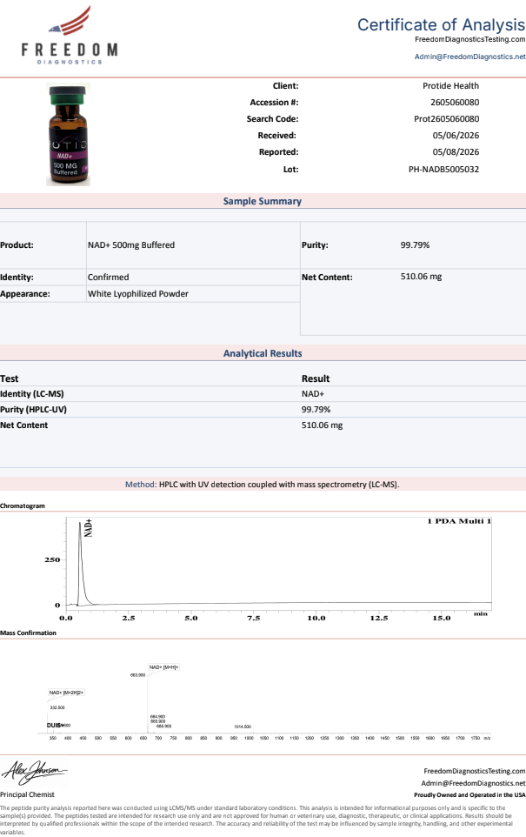Image resolution: width=526 pixels, height=837 pixels.
Task: Click the NAD+ result for Identity (LC-MS)
Action: pos(313,394)
